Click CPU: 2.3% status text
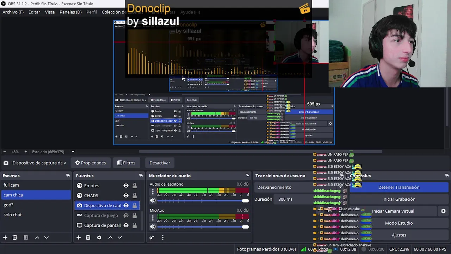Screen dimensions: 451x254 [399, 249]
